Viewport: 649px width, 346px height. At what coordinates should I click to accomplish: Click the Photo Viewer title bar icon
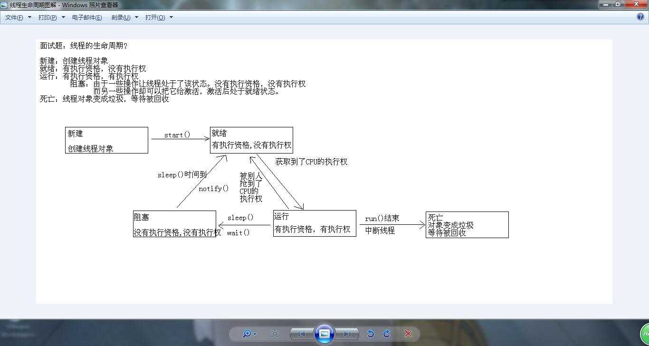4,5
